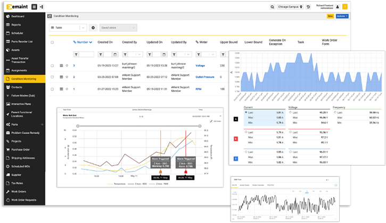Open the user profile icon
Image resolution: width=386 pixels, height=223 pixels.
click(x=338, y=7)
